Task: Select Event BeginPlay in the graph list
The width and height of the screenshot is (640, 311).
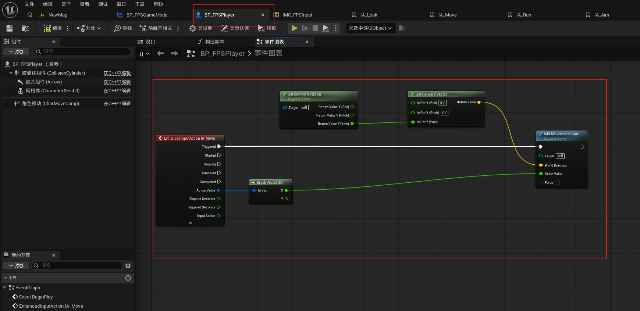Action: tap(36, 297)
